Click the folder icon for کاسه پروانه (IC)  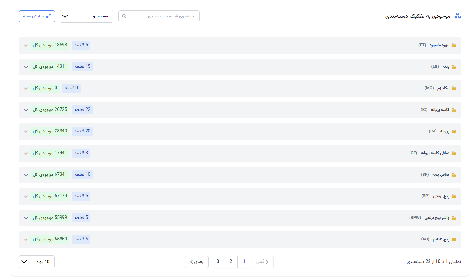pyautogui.click(x=454, y=110)
